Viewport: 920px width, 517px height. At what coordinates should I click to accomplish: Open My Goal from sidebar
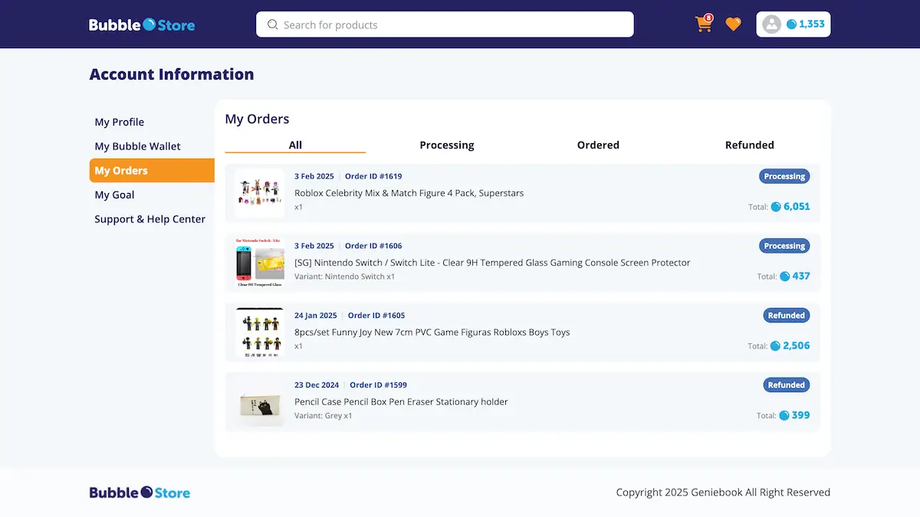[x=114, y=195]
